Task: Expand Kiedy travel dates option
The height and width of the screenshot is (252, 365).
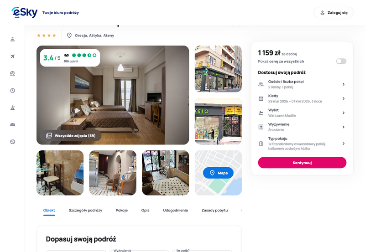Action: [302, 98]
